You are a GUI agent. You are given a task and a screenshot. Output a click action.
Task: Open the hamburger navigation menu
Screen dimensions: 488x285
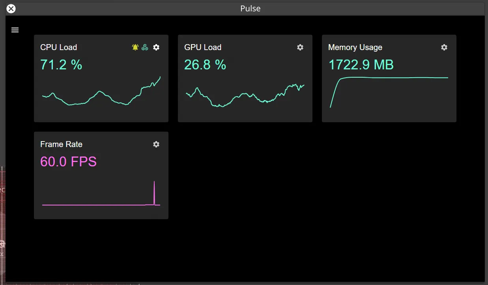15,30
